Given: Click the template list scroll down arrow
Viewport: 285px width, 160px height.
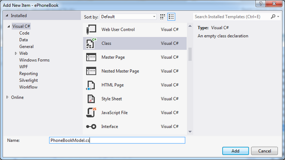Looking at the screenshot, I should (190, 132).
